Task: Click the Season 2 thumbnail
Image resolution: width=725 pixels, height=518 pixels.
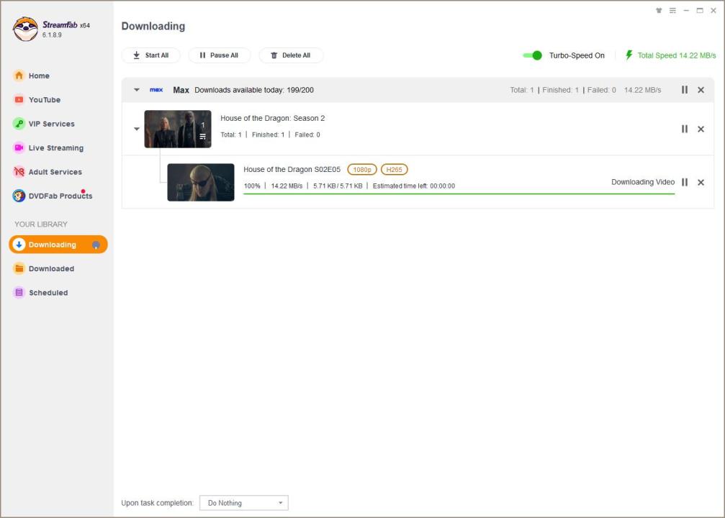Action: point(178,129)
